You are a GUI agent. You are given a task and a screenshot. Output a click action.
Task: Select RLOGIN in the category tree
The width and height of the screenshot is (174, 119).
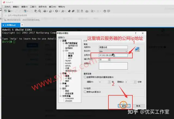coord(68,63)
